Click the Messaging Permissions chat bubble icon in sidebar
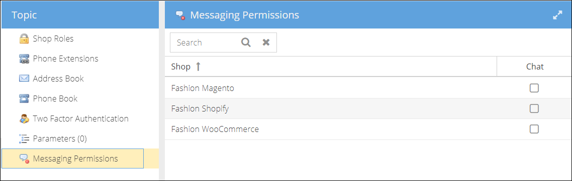 (24, 158)
